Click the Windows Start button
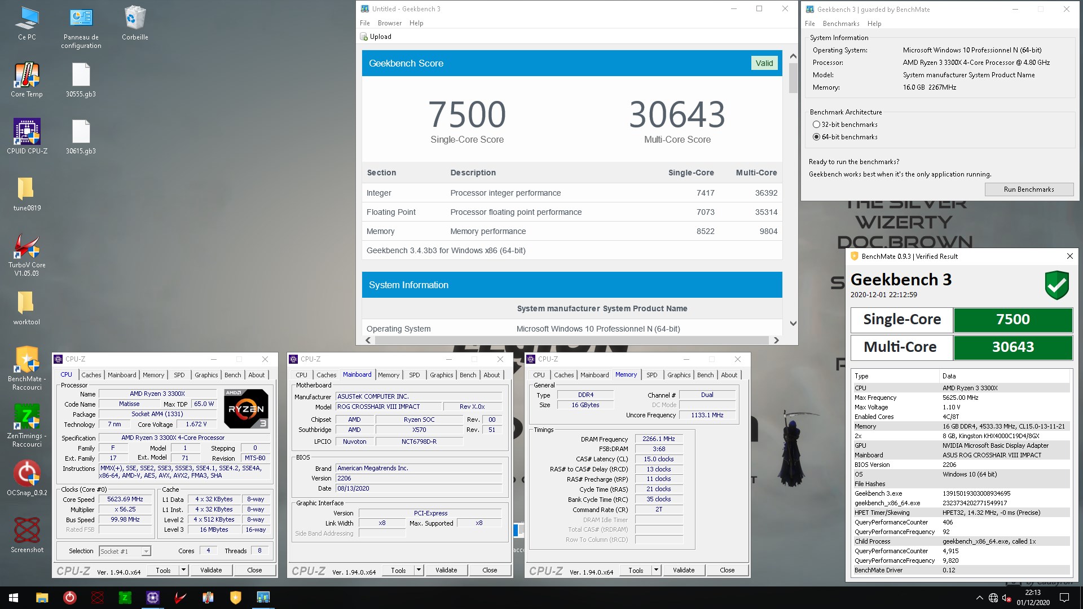 point(14,598)
